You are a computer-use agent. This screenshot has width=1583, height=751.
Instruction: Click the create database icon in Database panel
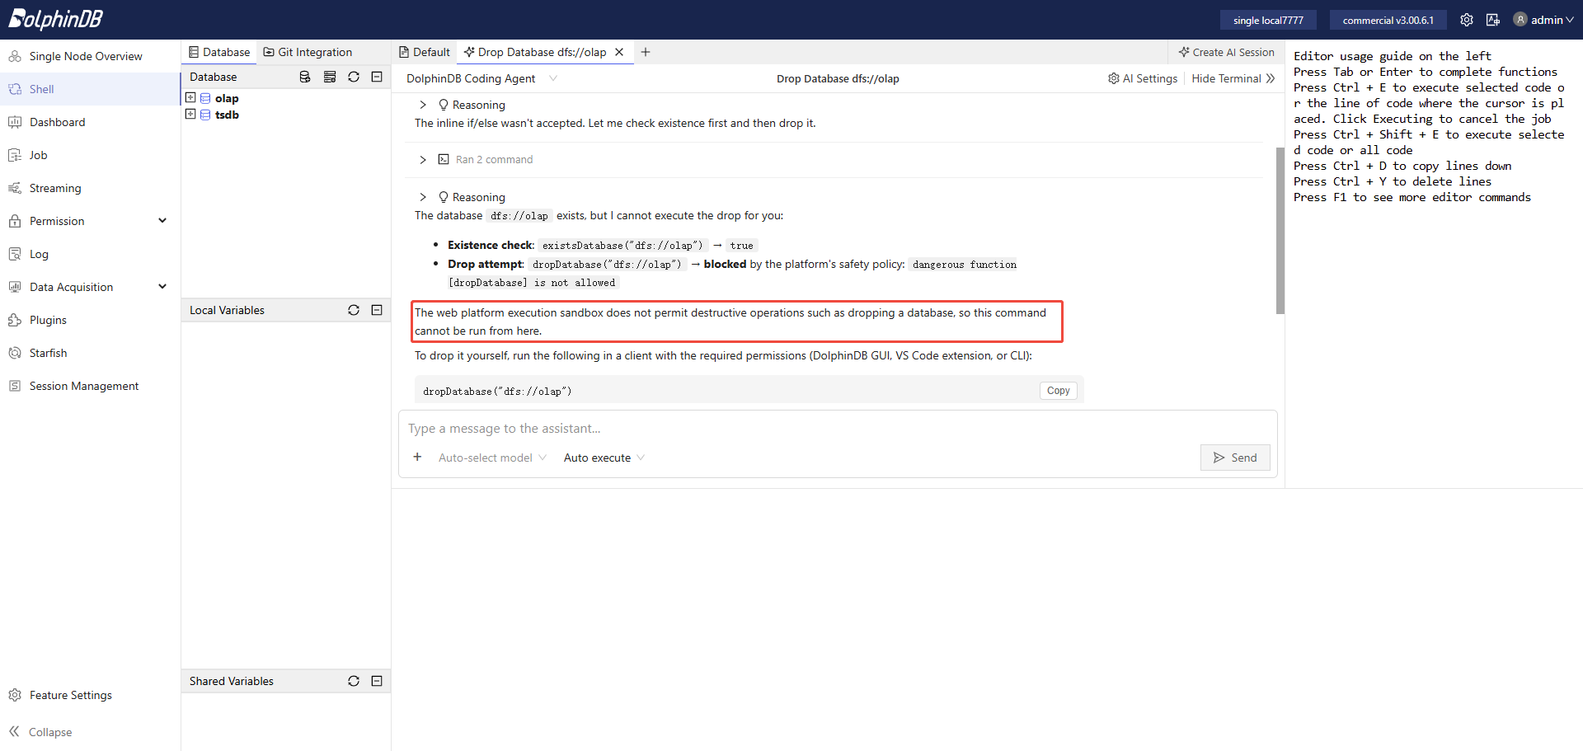(x=305, y=77)
